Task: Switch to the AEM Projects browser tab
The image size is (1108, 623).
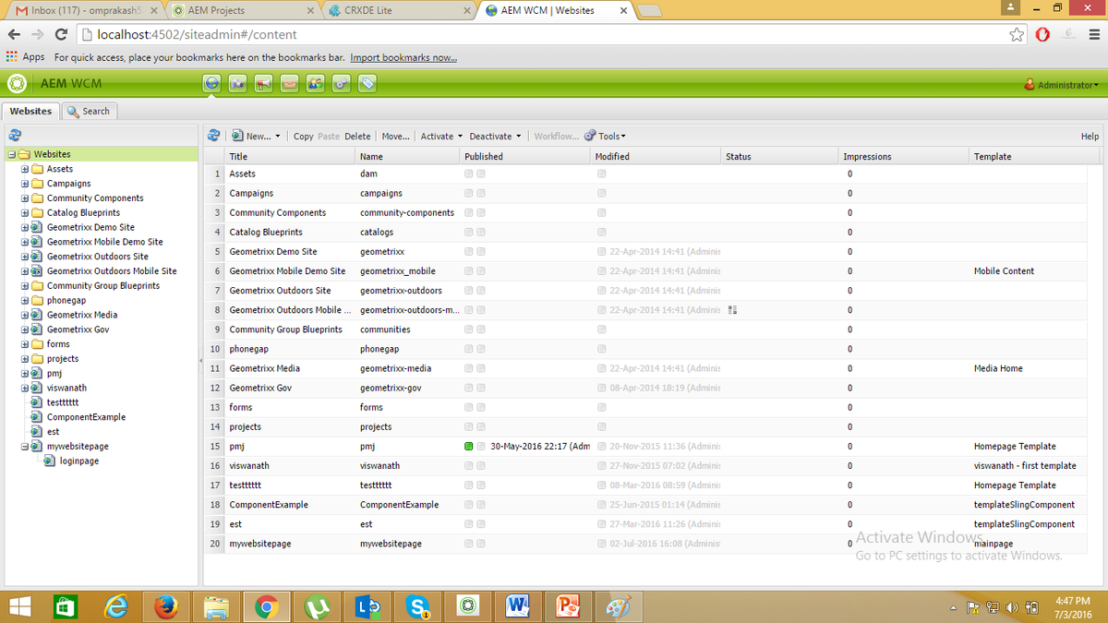Action: (x=245, y=10)
